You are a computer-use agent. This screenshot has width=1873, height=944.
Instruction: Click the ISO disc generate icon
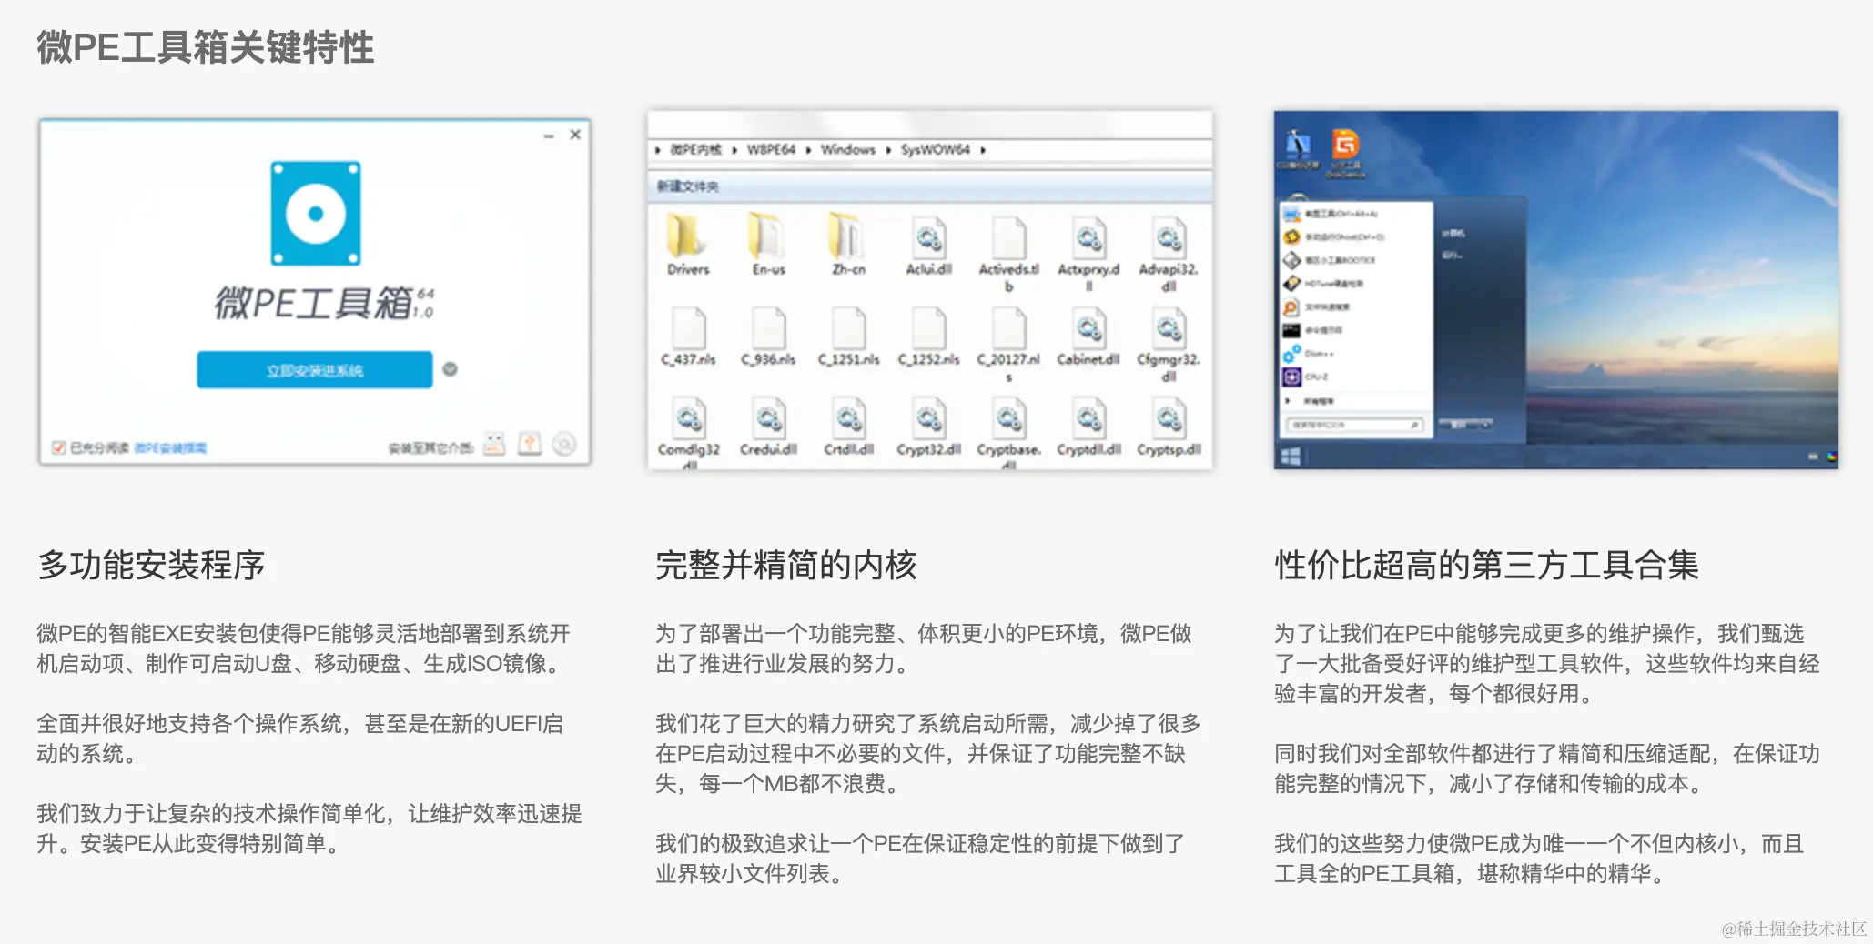[x=564, y=444]
